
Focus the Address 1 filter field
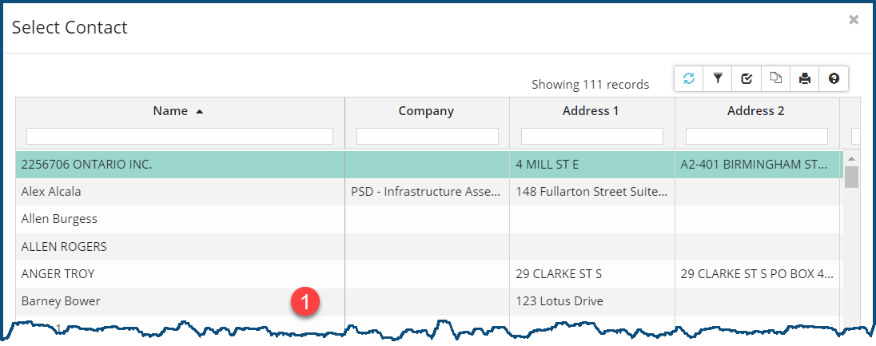coord(591,137)
